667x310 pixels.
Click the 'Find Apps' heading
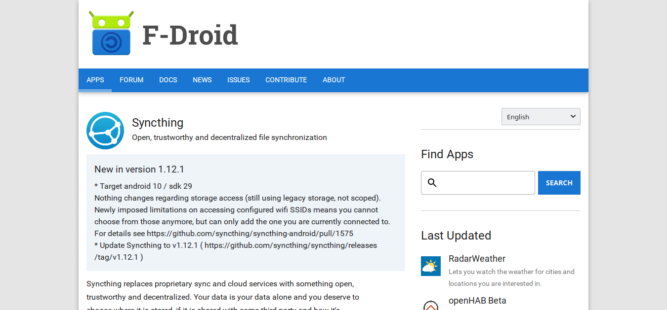tap(447, 154)
